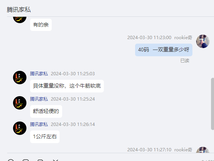Click the chat history vertical scrollbar

(213, 104)
